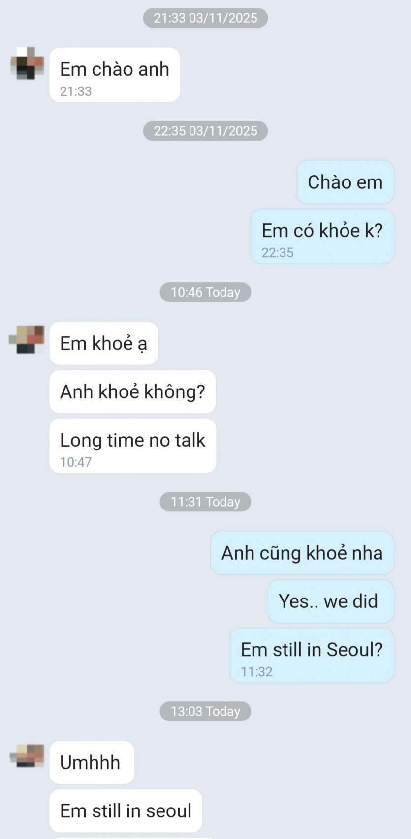411x839 pixels.
Task: Tap the "Yes.. we did" message
Action: tap(331, 601)
